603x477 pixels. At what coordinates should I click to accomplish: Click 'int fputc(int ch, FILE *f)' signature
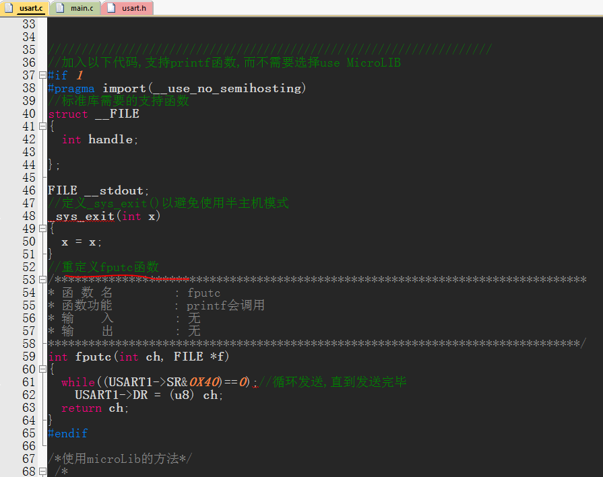coord(138,357)
